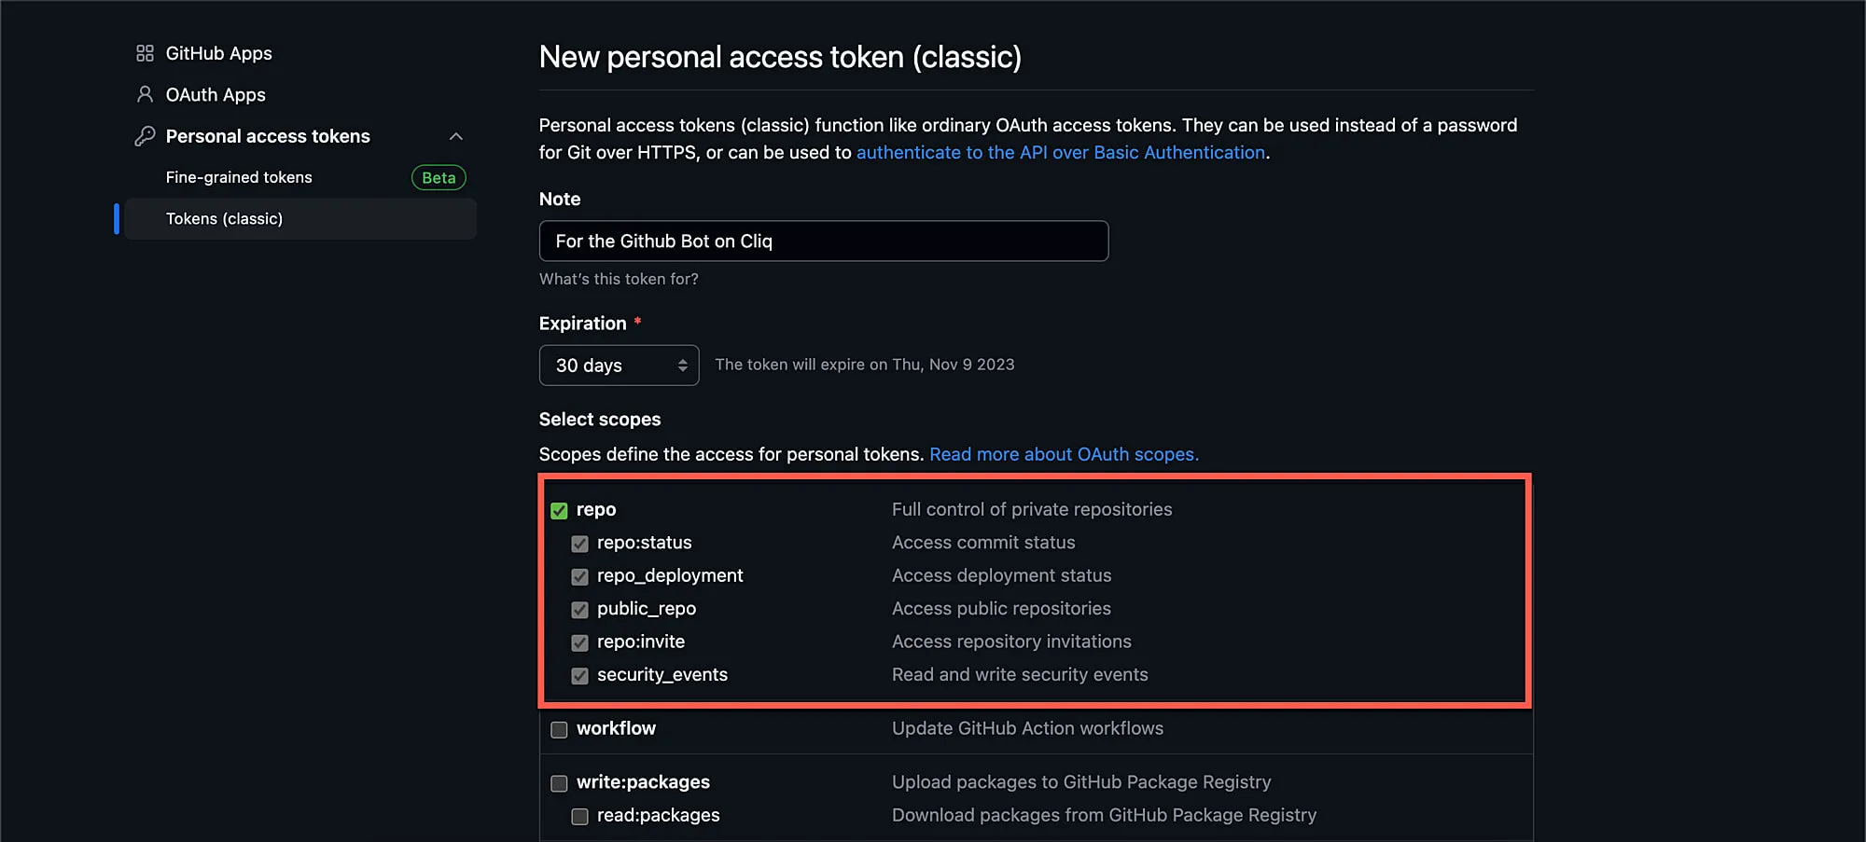The image size is (1866, 842).
Task: Click the Note text input field
Action: [823, 241]
